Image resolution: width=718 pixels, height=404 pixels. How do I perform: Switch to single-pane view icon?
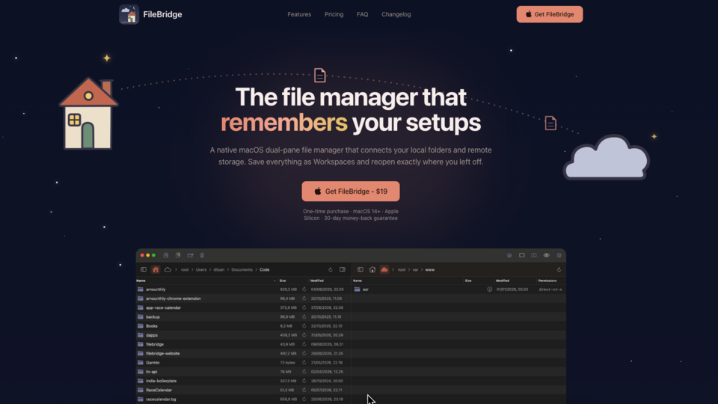(521, 255)
